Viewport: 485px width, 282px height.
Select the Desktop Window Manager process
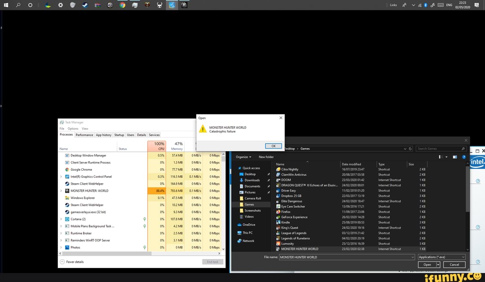pos(140,155)
